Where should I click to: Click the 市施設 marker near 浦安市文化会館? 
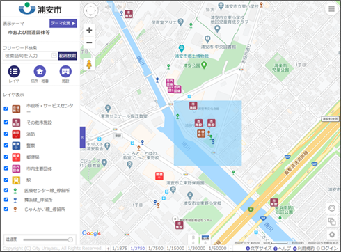(x=193, y=106)
